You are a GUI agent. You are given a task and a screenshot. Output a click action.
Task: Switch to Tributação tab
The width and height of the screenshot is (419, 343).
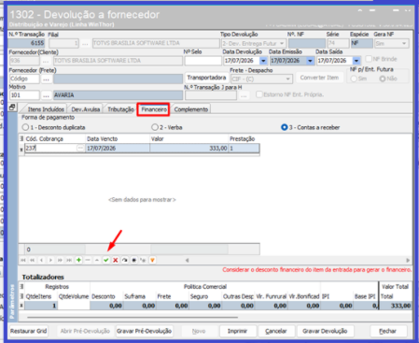click(x=120, y=109)
